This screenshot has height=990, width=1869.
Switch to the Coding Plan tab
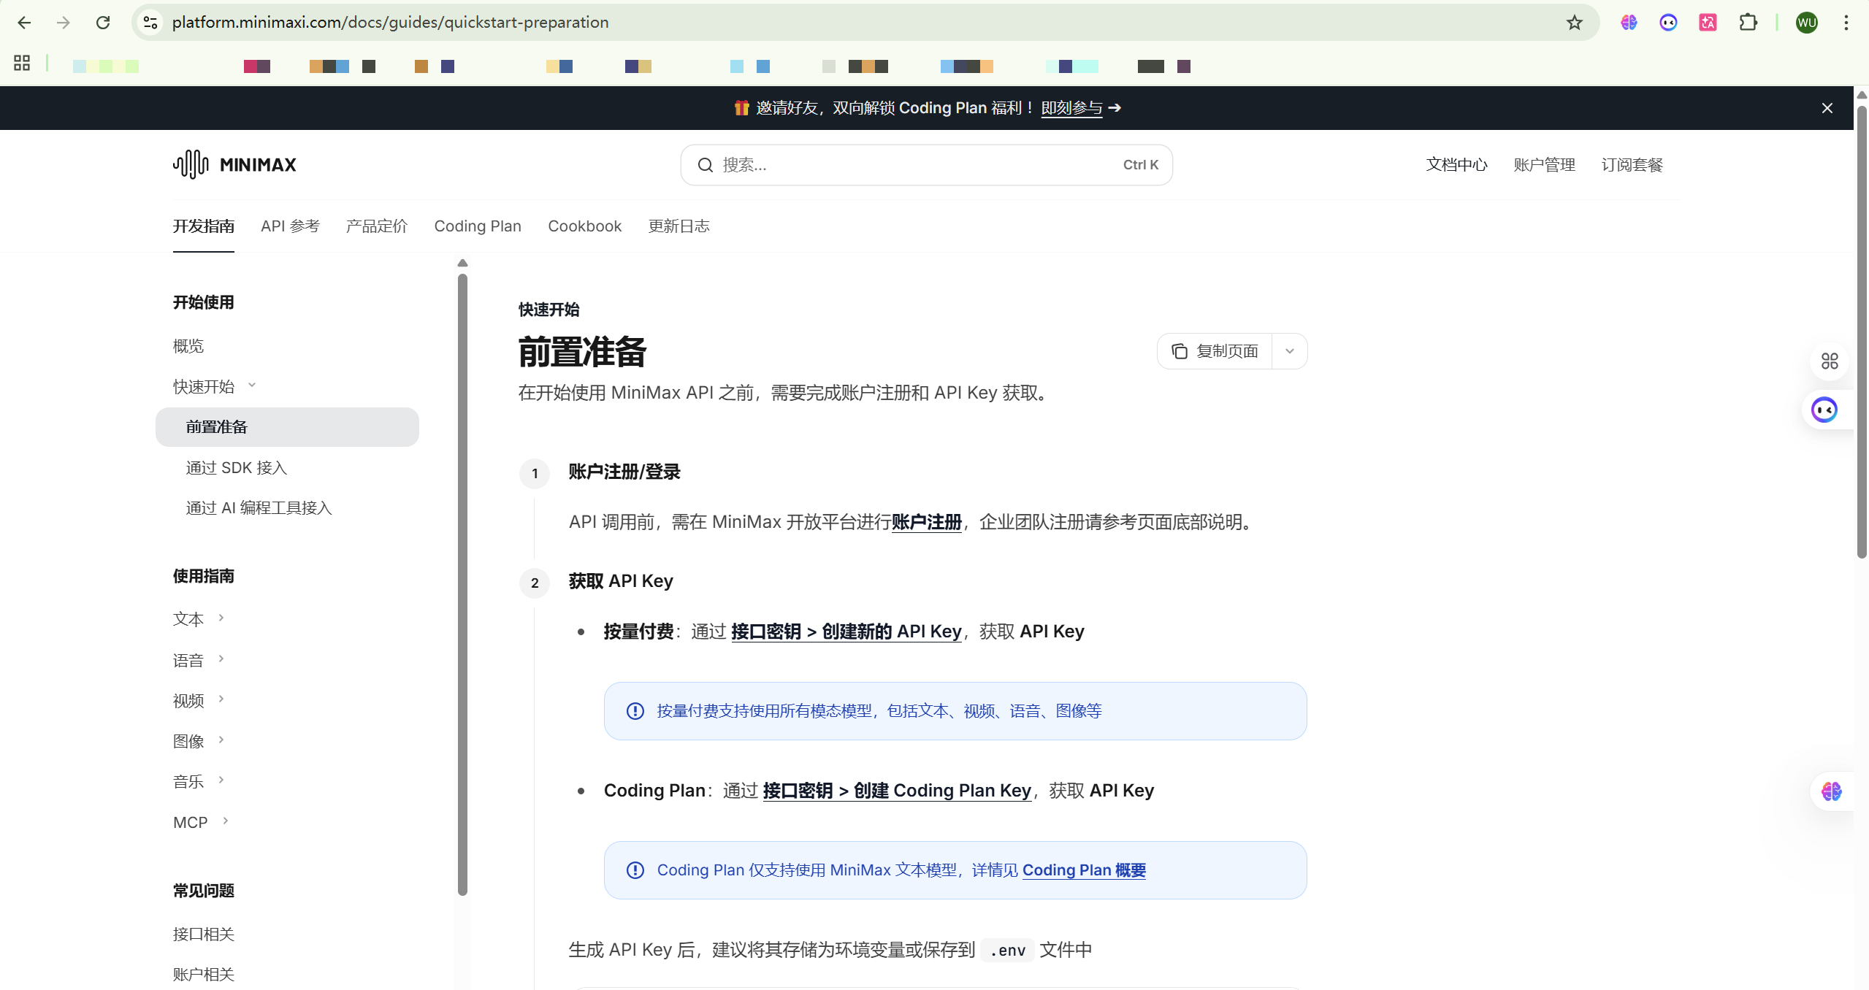(478, 226)
